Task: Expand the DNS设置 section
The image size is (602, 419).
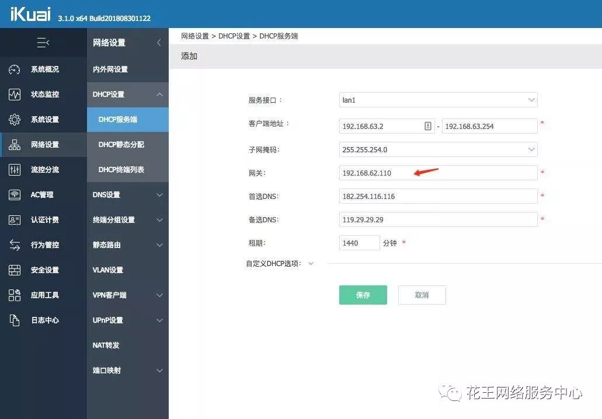Action: [160, 195]
